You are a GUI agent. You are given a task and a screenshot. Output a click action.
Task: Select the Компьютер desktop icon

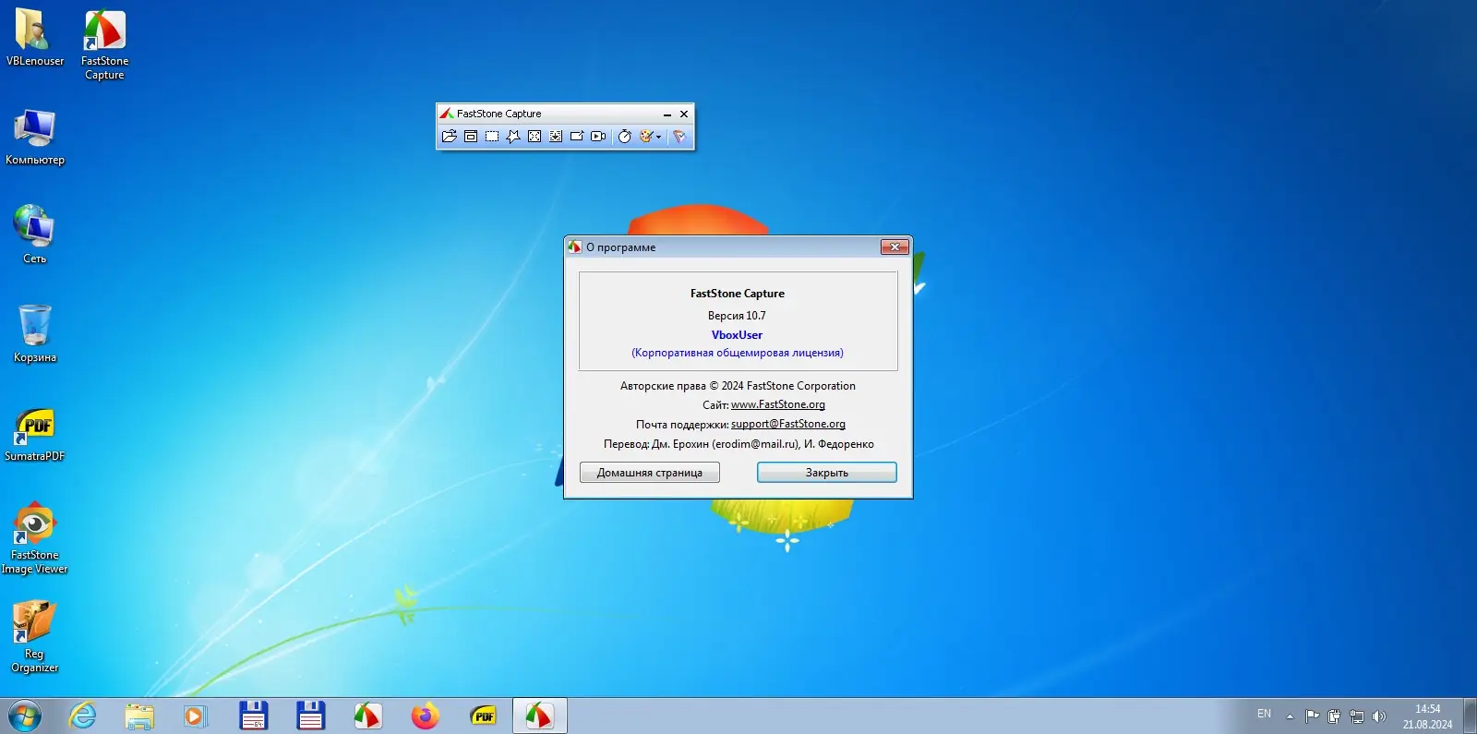pos(35,137)
